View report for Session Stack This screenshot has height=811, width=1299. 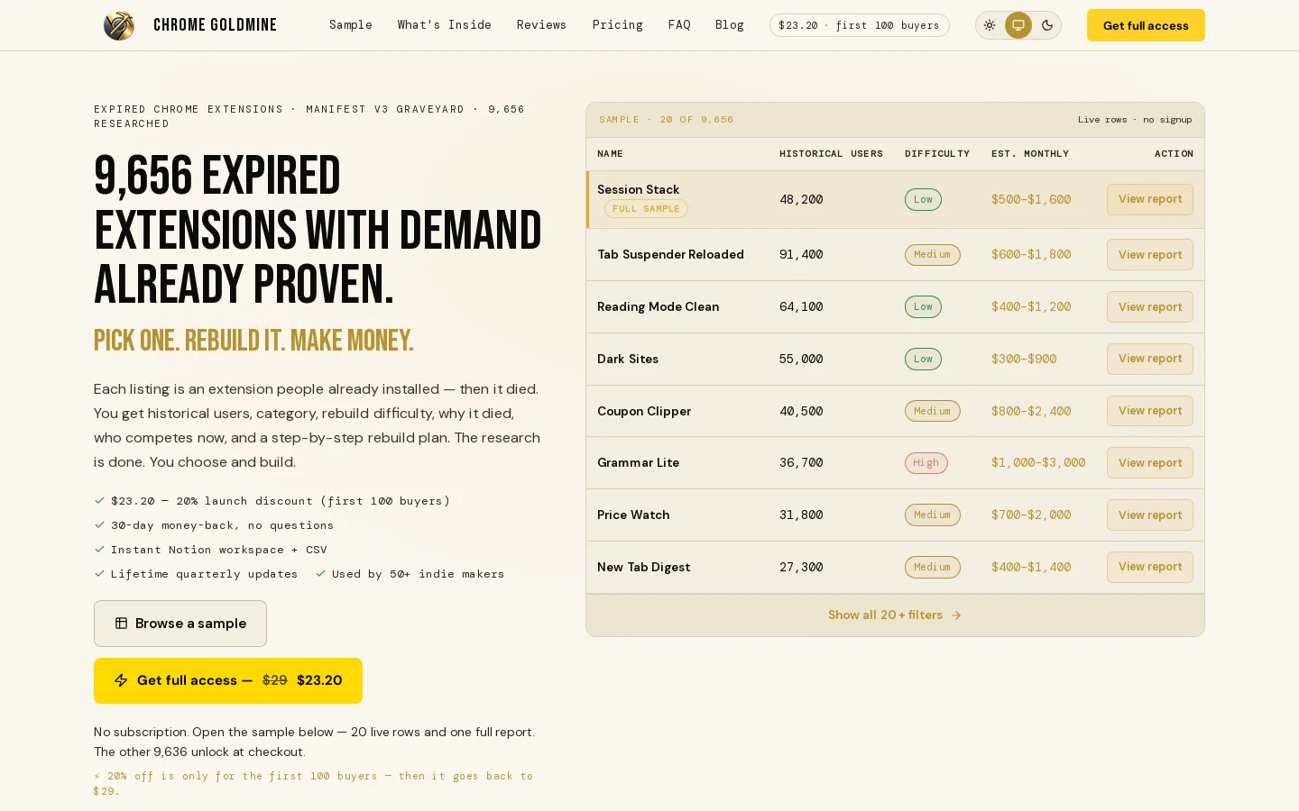pos(1150,199)
